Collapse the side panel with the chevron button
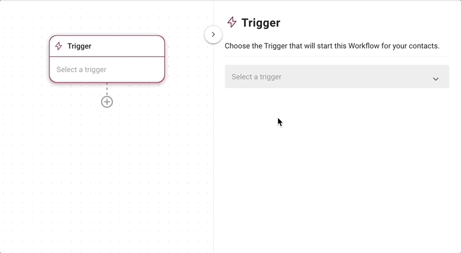461x253 pixels. point(213,34)
